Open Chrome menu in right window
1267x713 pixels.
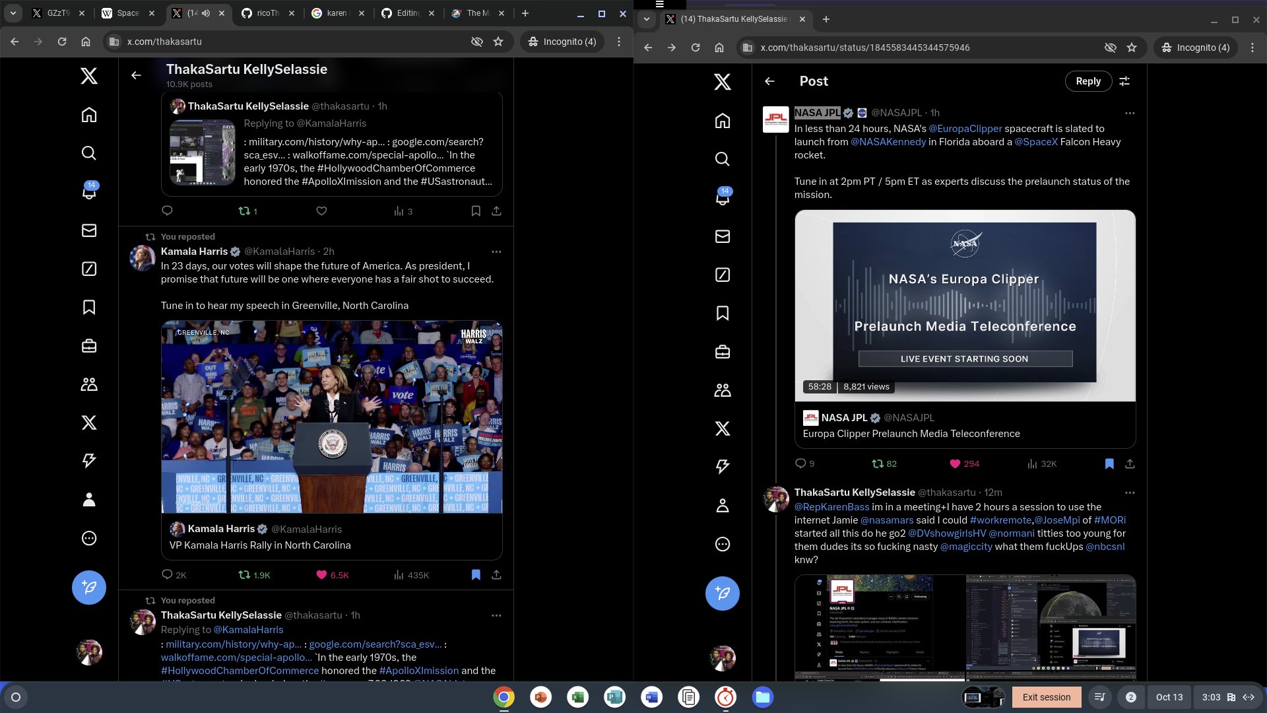[x=1252, y=48]
